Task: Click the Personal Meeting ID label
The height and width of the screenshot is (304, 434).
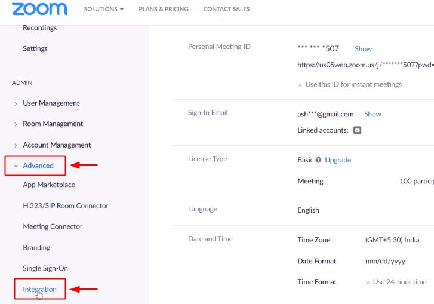Action: pos(219,47)
